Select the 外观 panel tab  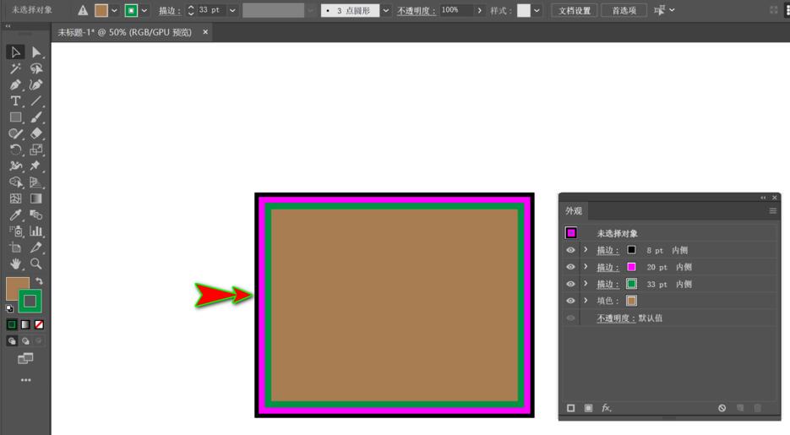574,211
